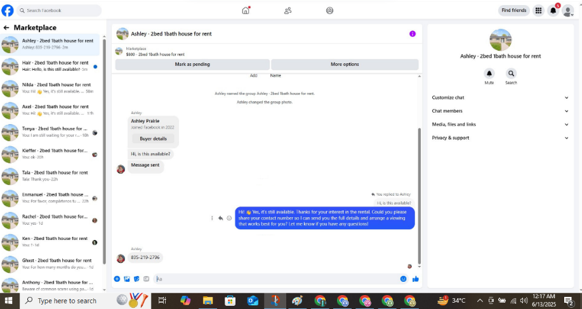
Task: Open the Nilda conversation
Action: pyautogui.click(x=50, y=88)
